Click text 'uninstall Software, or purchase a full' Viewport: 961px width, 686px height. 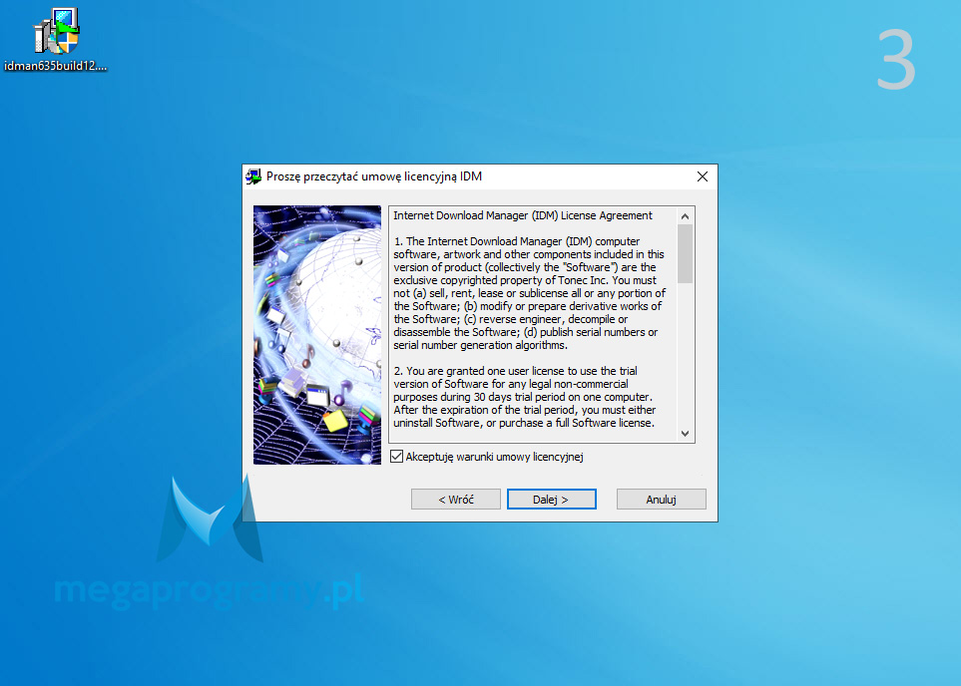(481, 423)
